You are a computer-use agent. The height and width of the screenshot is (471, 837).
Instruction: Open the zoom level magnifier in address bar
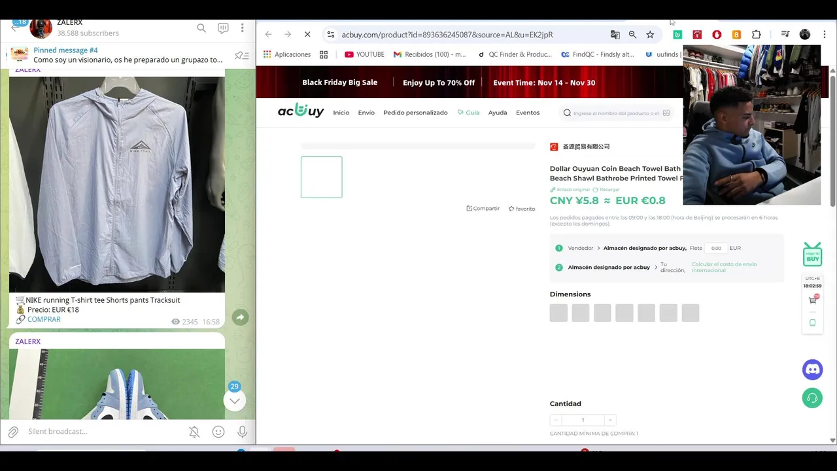point(632,35)
